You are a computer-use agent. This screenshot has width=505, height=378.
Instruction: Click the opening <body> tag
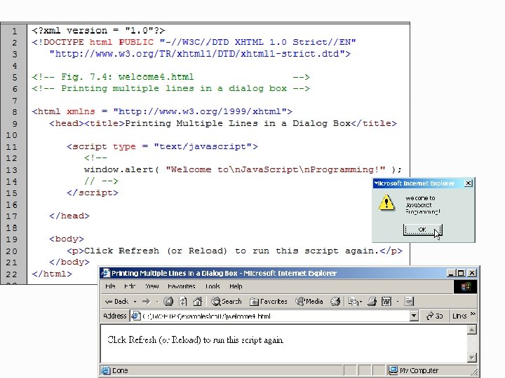(x=67, y=239)
